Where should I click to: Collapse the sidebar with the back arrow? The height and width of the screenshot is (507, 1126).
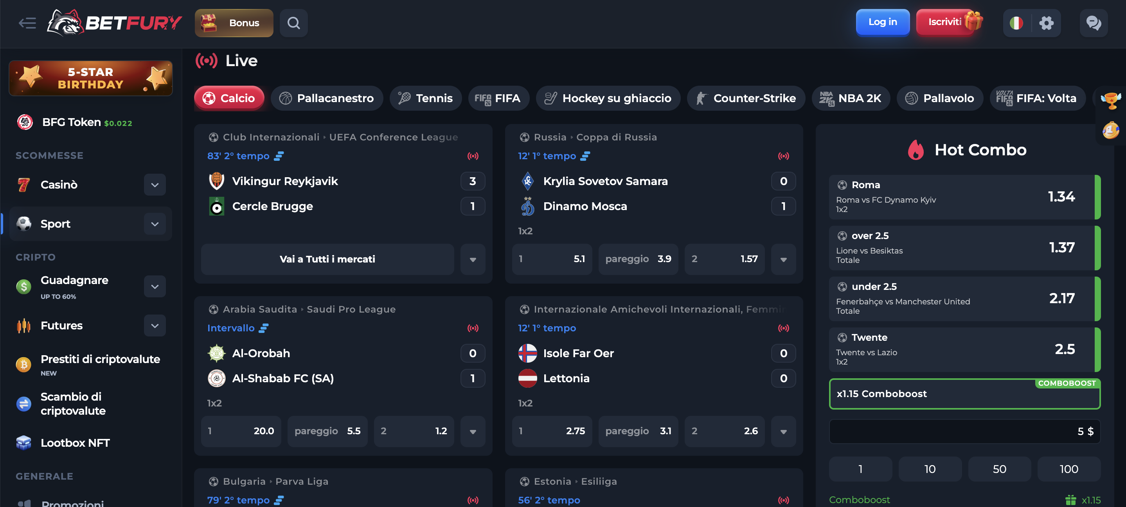tap(27, 23)
